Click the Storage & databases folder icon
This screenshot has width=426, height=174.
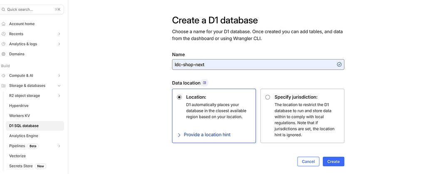(3, 86)
